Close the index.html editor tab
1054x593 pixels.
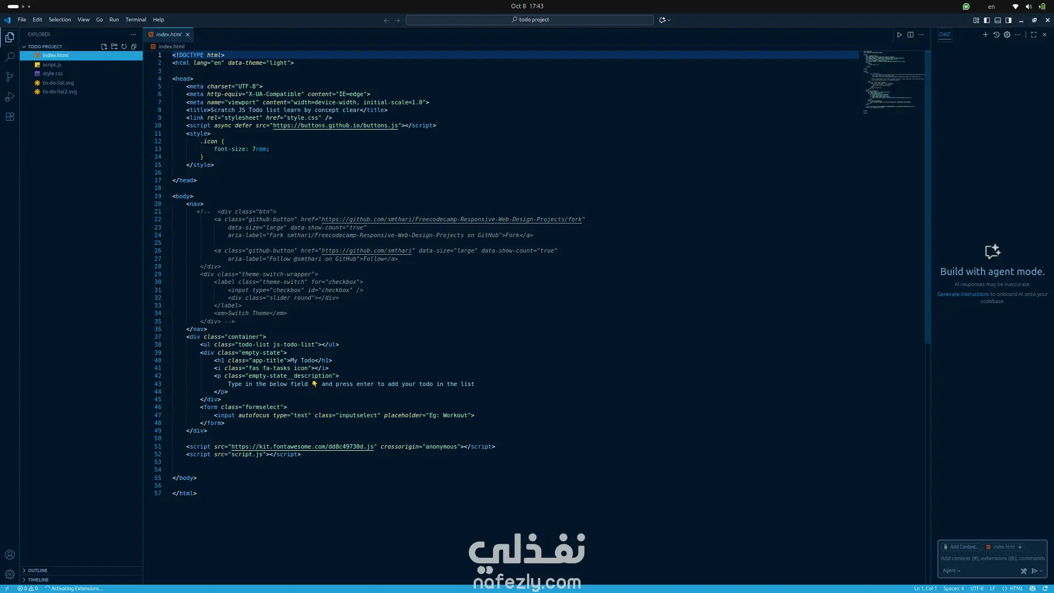pos(188,35)
